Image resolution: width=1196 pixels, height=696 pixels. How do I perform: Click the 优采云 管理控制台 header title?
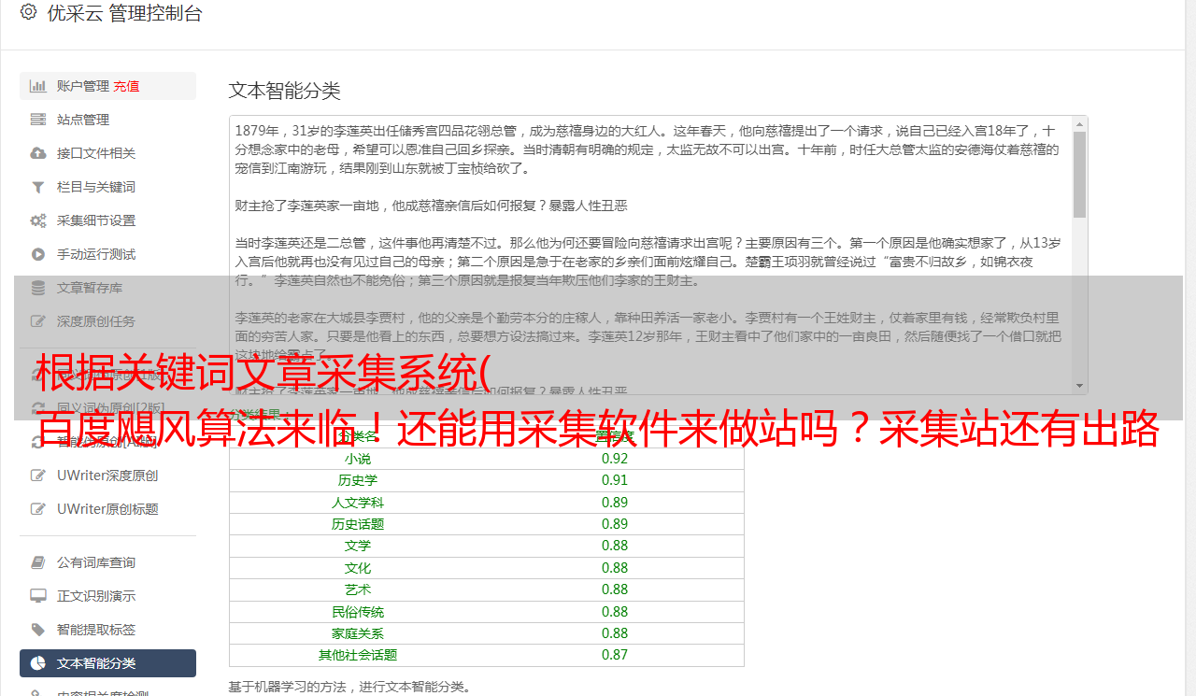pos(124,13)
